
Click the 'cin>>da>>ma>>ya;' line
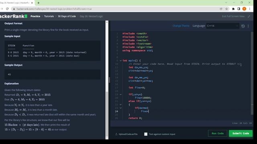pos(141,71)
